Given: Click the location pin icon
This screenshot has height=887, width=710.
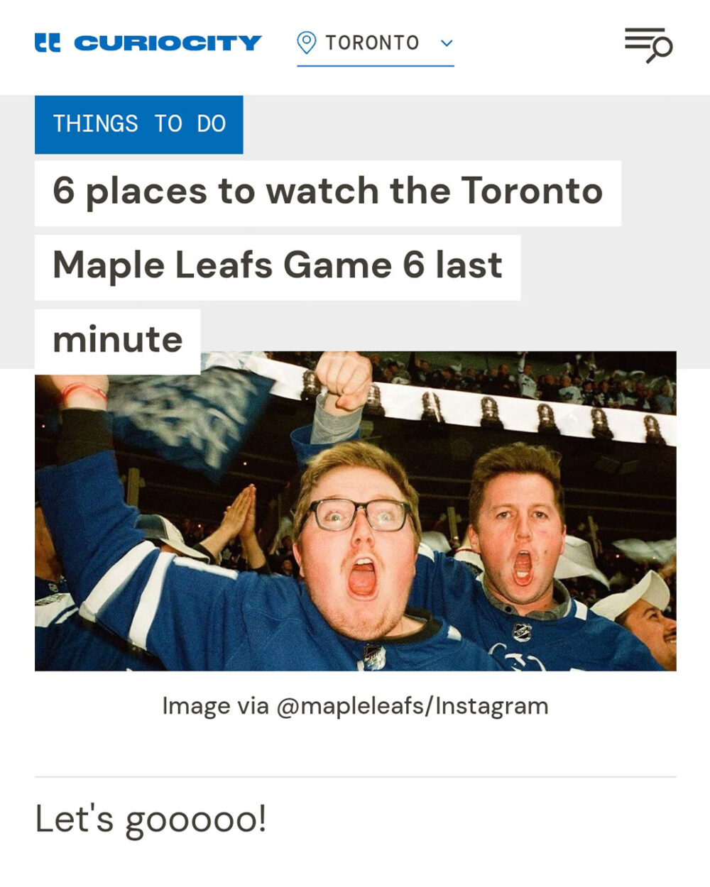Looking at the screenshot, I should [x=306, y=43].
